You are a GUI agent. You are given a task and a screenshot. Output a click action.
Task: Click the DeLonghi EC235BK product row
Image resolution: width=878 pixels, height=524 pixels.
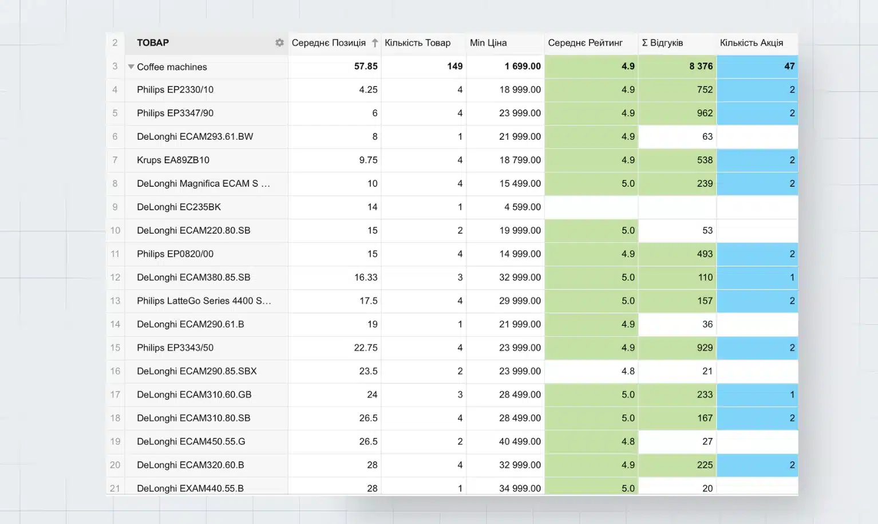(x=179, y=207)
